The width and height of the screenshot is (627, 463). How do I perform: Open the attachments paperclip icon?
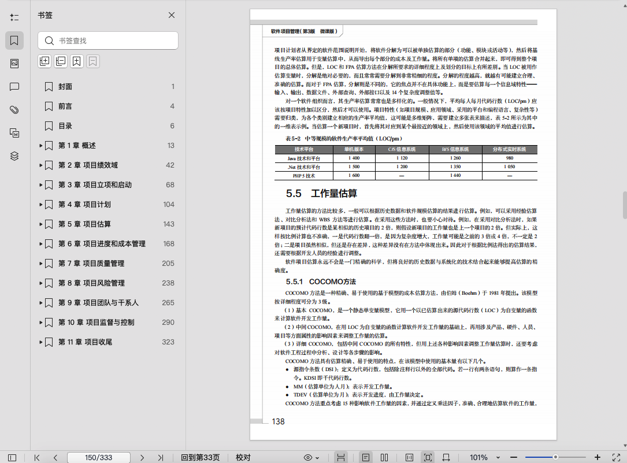point(14,110)
